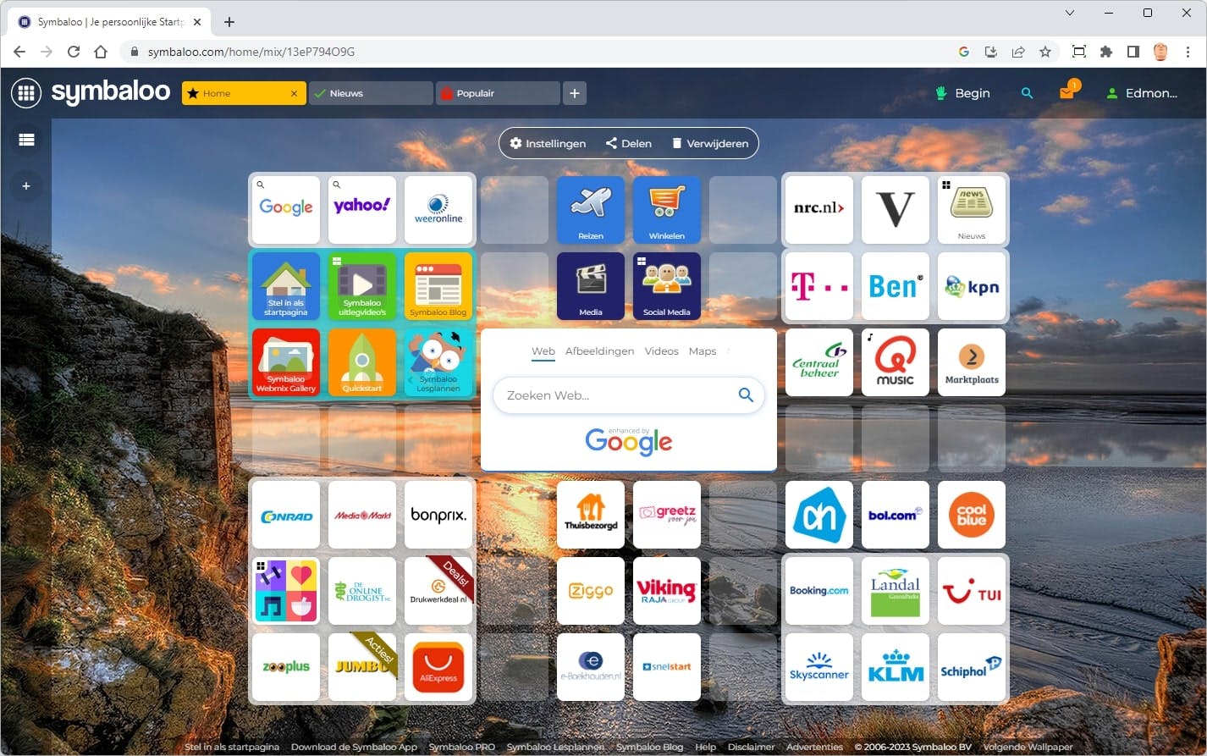Click the Symbaloo grid logo icon

click(x=26, y=93)
